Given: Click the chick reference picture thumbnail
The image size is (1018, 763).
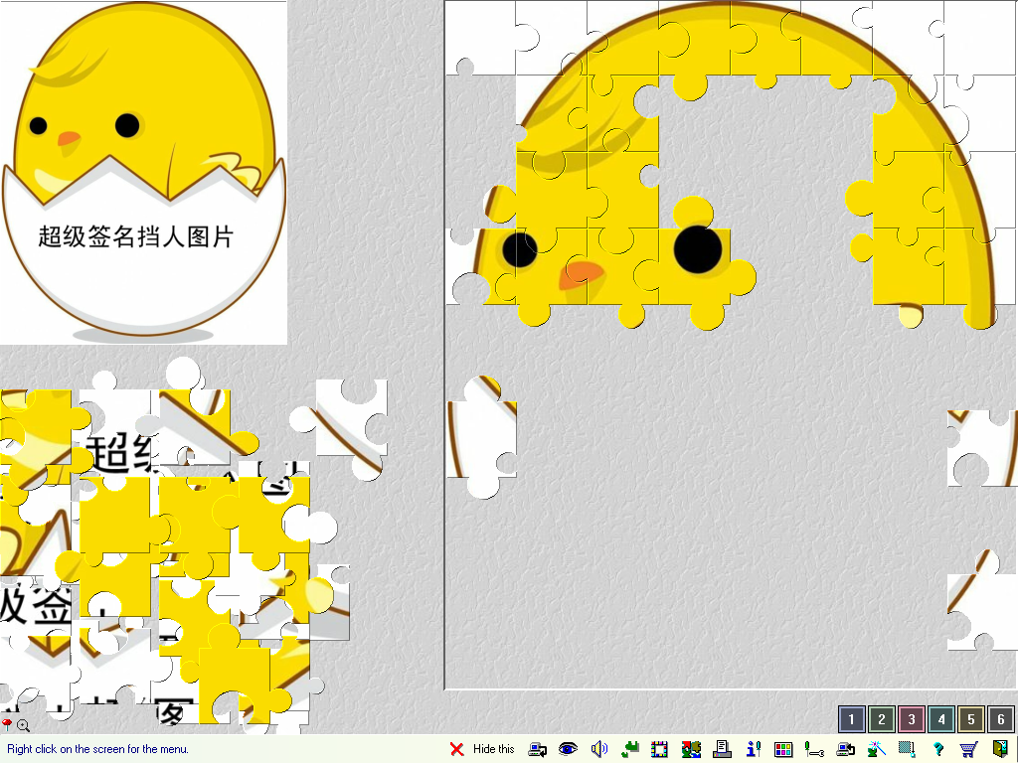Looking at the screenshot, I should point(143,173).
